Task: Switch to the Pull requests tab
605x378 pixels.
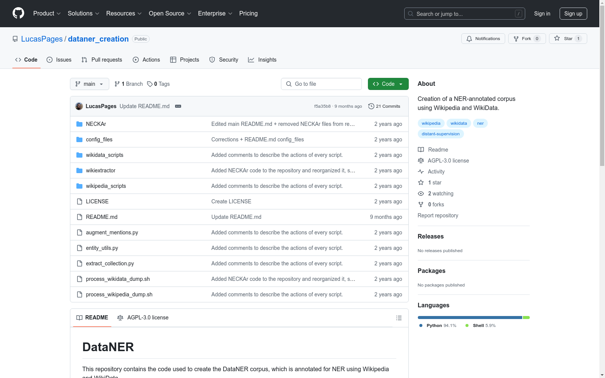Action: click(102, 60)
